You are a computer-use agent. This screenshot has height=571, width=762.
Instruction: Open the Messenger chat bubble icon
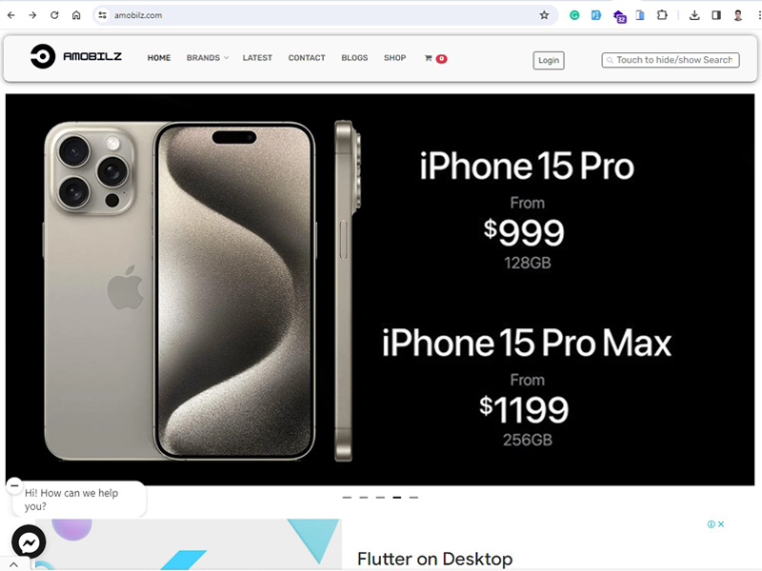click(x=29, y=541)
